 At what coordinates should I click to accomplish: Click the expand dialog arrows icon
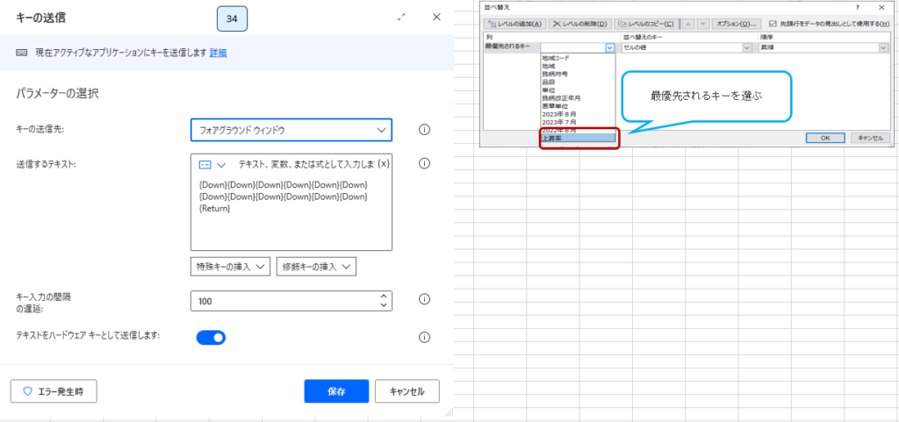point(402,17)
